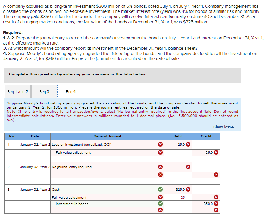Click the No column header

point(11,136)
